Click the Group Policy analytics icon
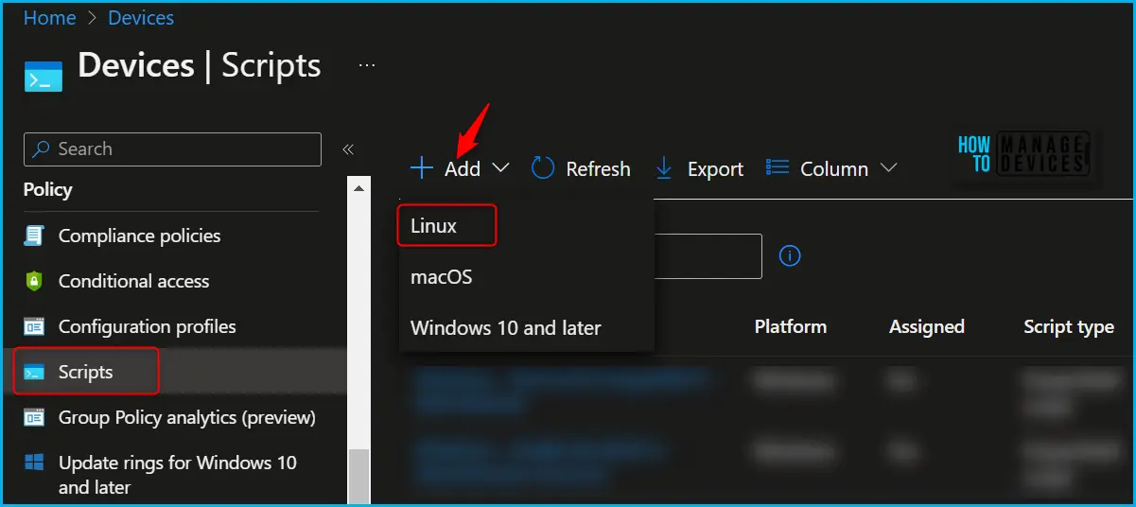 click(35, 417)
